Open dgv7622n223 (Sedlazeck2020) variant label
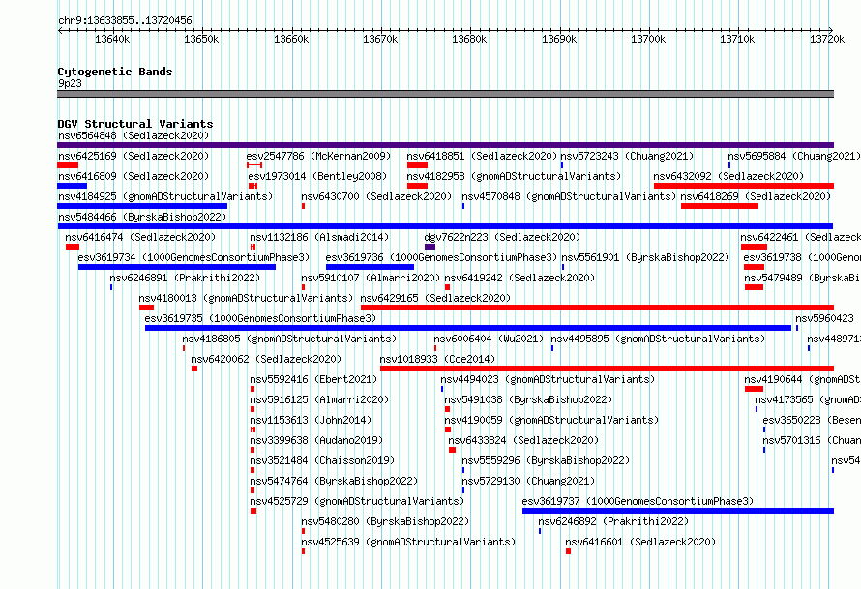The image size is (861, 589). [502, 237]
